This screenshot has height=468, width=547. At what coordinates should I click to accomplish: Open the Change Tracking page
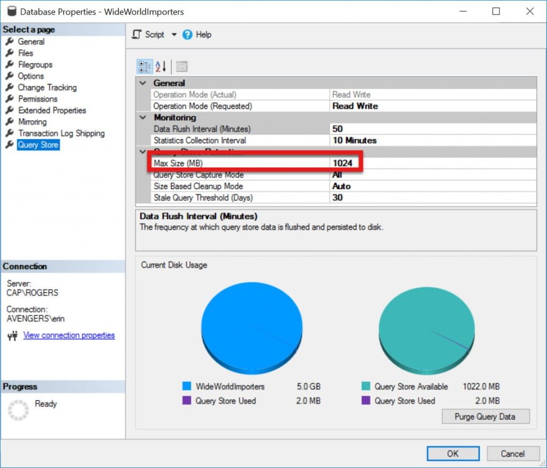tap(47, 88)
